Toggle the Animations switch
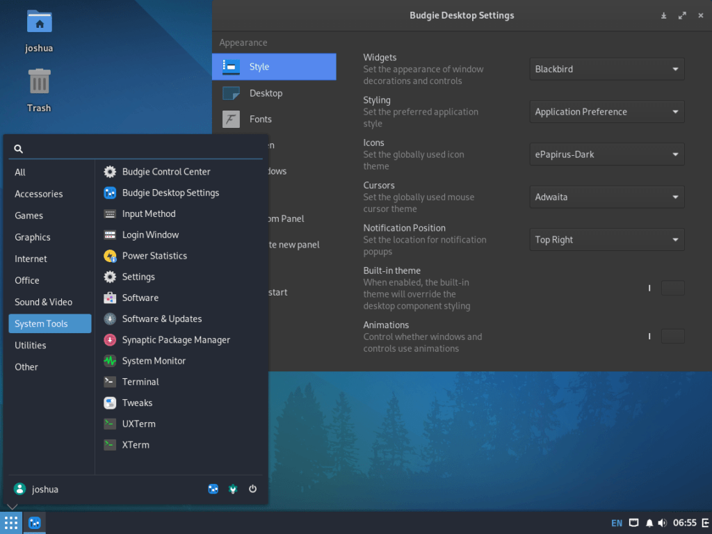This screenshot has height=534, width=712. tap(672, 336)
